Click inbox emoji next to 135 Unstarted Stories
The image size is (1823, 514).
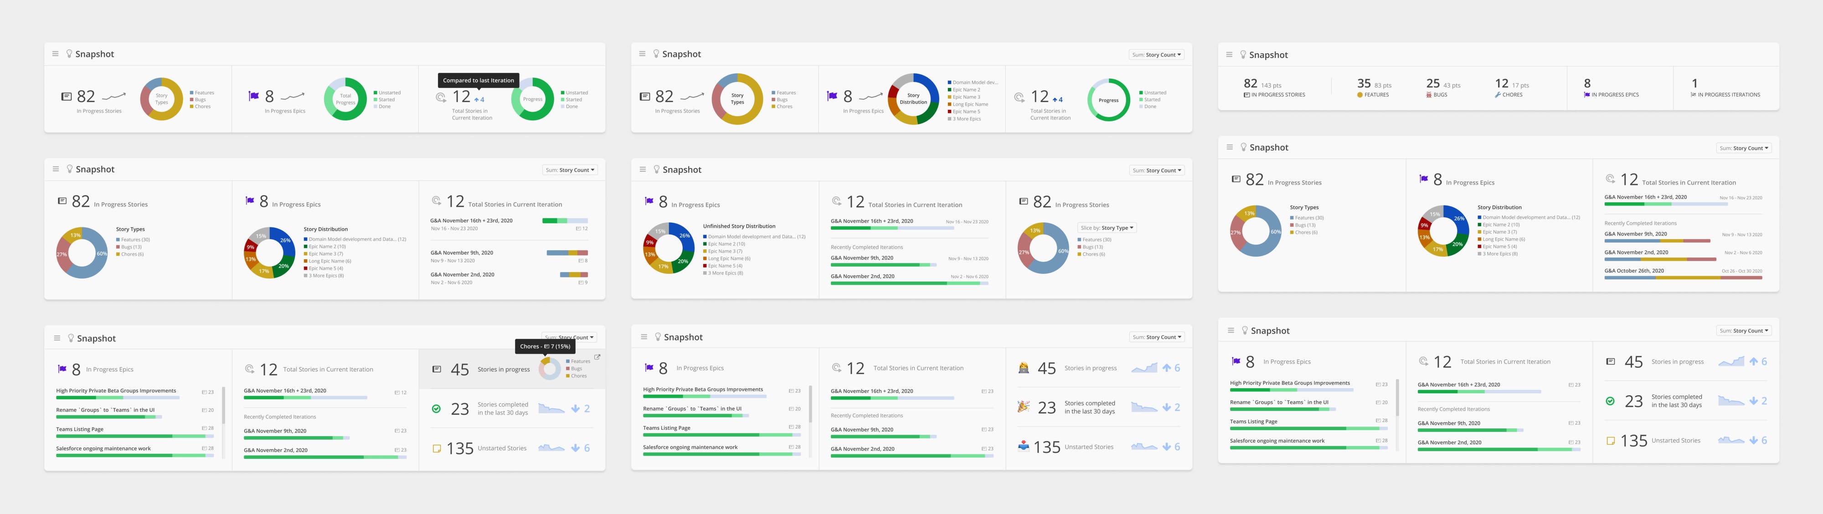[x=1023, y=447]
